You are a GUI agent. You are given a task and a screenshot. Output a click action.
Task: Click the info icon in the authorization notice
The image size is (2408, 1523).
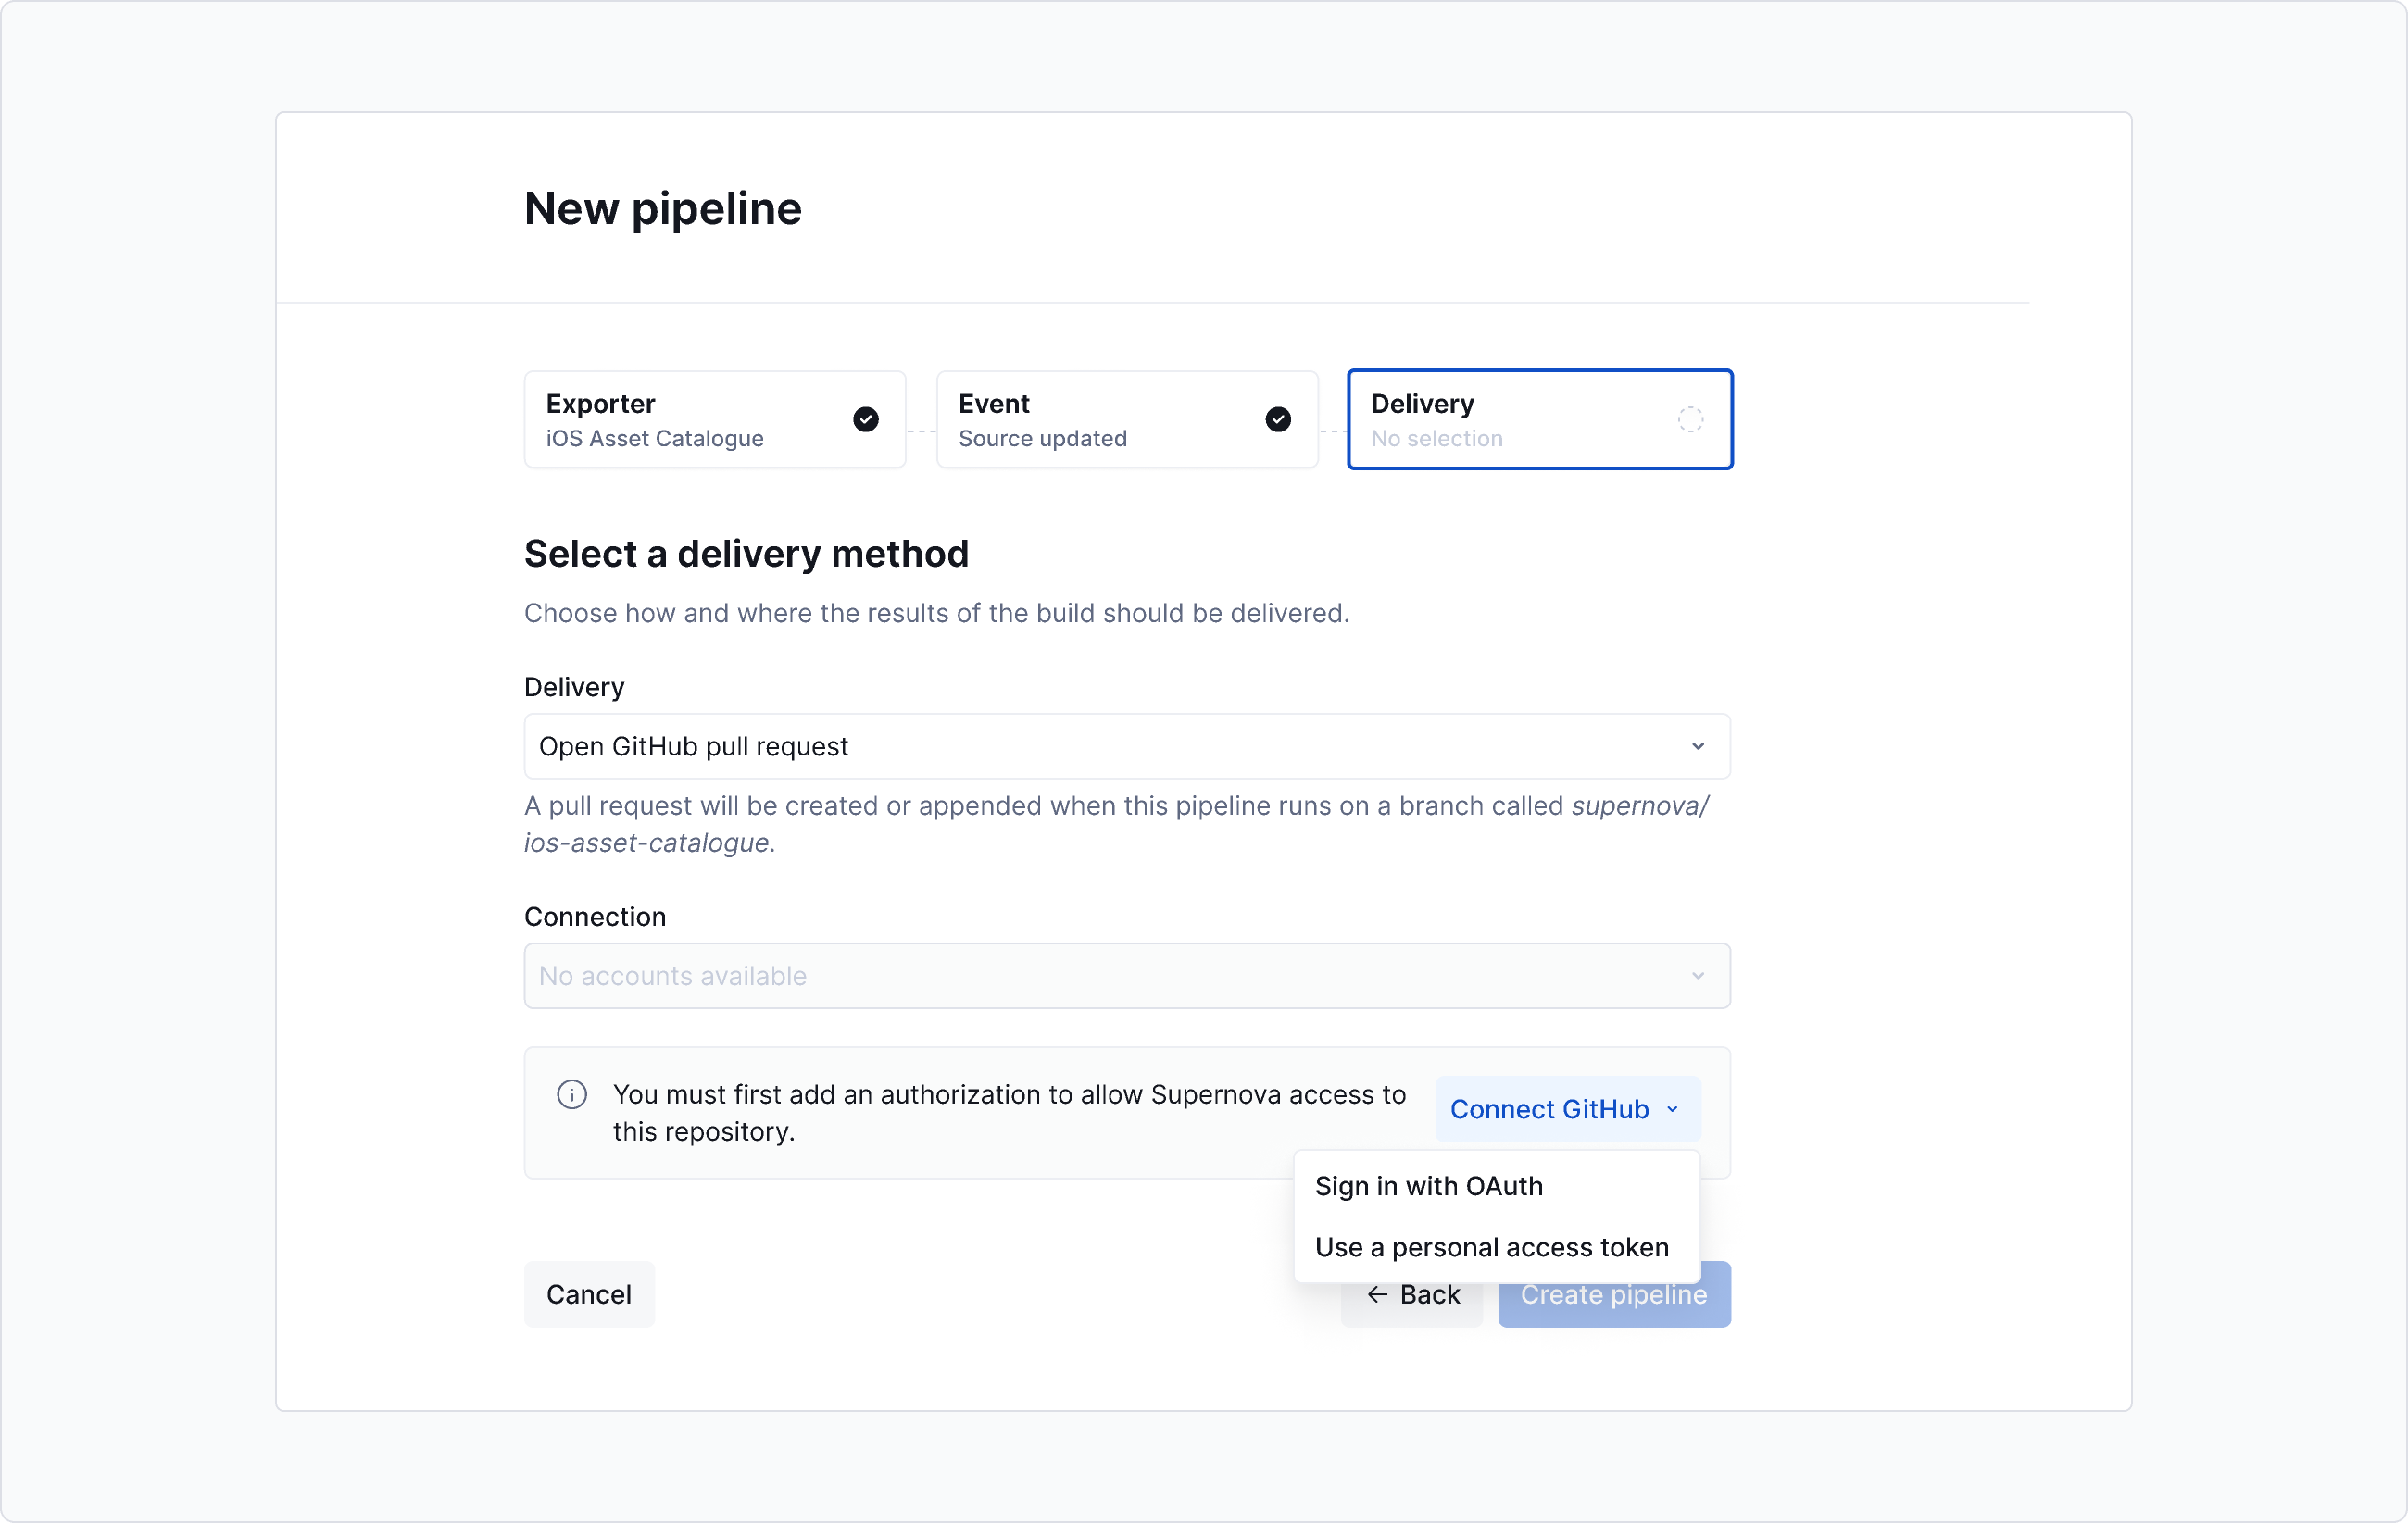tap(571, 1094)
